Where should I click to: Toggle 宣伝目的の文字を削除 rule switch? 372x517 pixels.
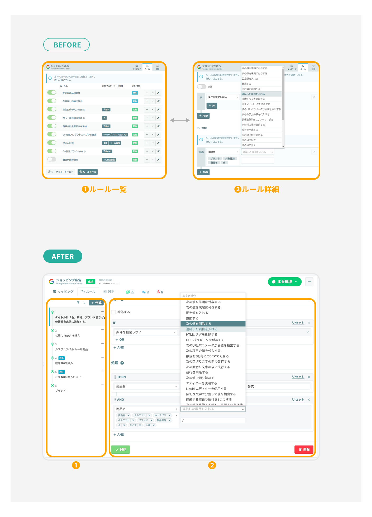pyautogui.click(x=52, y=109)
